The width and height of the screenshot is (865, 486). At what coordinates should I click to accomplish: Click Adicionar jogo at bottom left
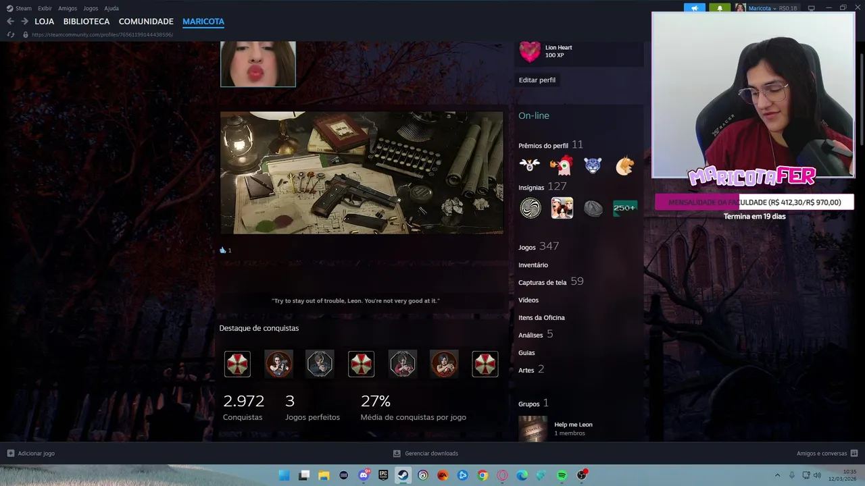[30, 454]
